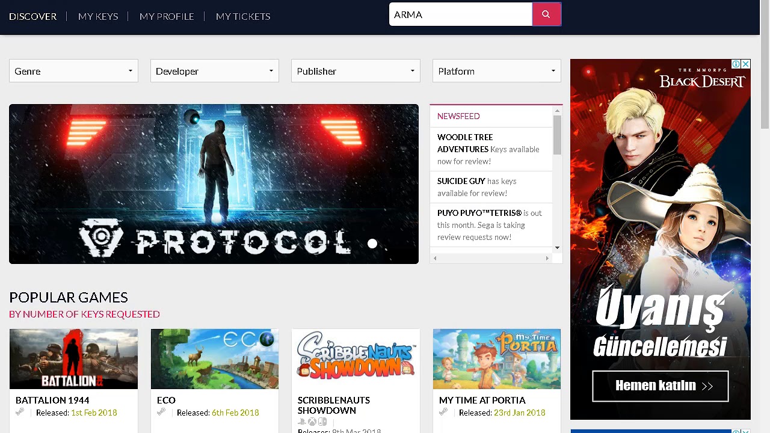This screenshot has height=433, width=770.
Task: Click the newsfeed vertical scrollbar thumb
Action: 557,135
